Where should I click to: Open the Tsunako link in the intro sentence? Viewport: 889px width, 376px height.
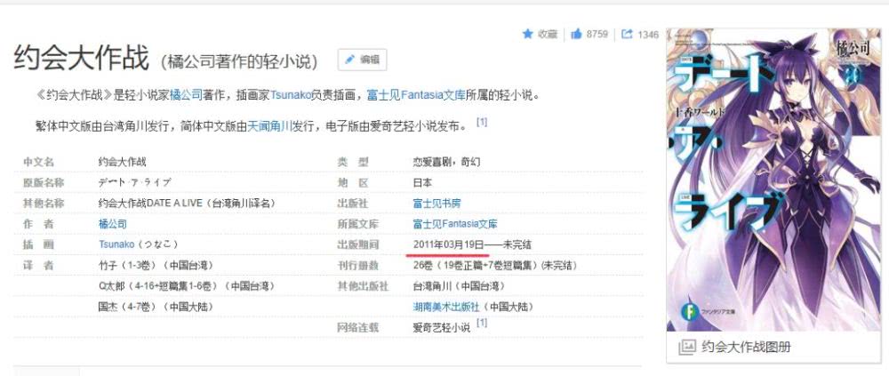pos(291,95)
